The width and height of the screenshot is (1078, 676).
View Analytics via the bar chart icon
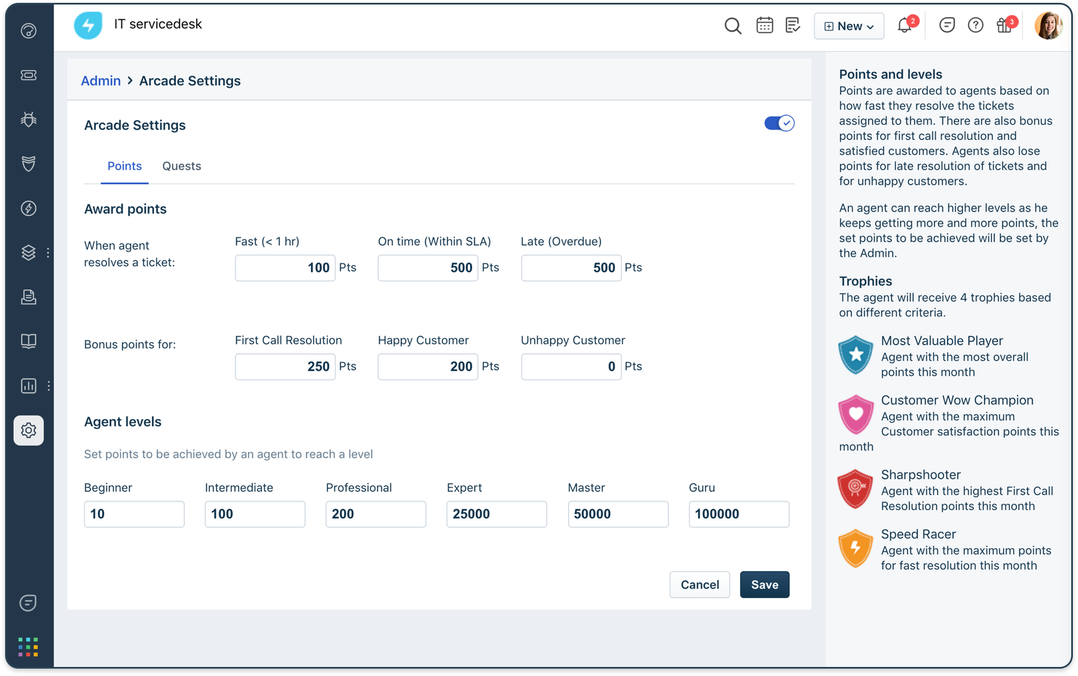[x=28, y=386]
